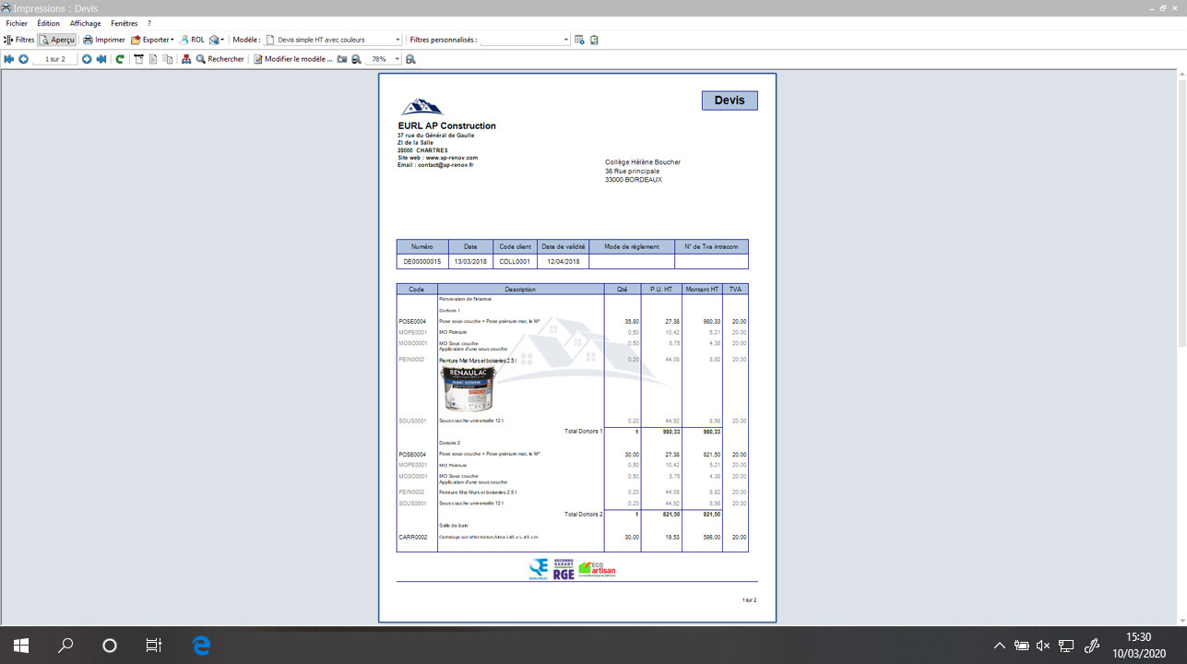This screenshot has width=1187, height=664.
Task: Switch to single page display icon
Action: pyautogui.click(x=153, y=59)
